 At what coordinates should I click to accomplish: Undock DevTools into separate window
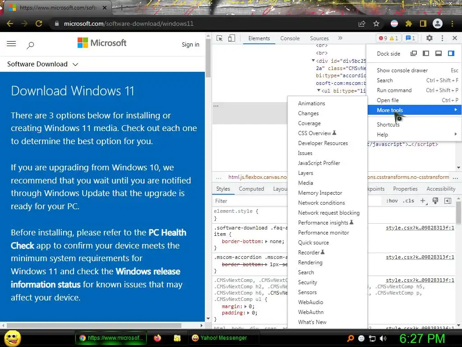414,53
